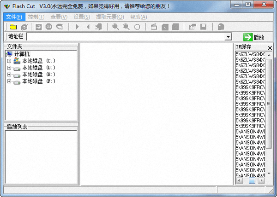Open the 帮助(A) menu
277x197 pixels.
(138, 17)
